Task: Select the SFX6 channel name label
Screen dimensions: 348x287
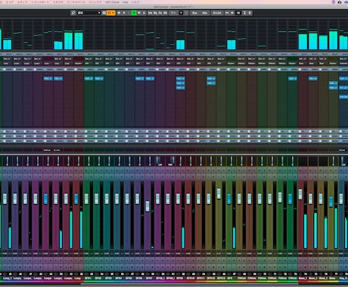Action: coord(139,278)
